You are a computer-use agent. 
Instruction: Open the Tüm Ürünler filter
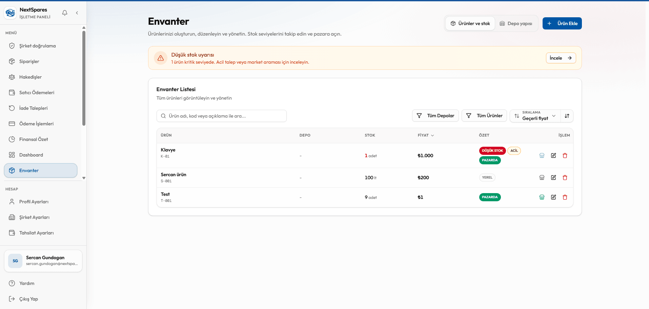coord(484,116)
